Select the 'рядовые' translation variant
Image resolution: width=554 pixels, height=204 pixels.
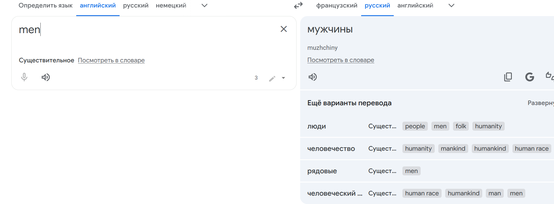[x=322, y=171]
